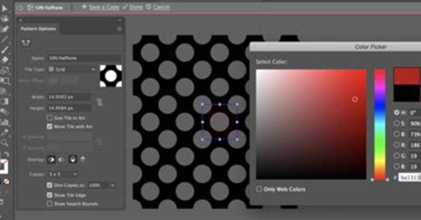Open the Pattern Options panel menu icon
The width and height of the screenshot is (421, 220).
(119, 29)
